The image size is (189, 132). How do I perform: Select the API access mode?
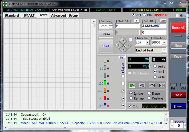(x=134, y=15)
